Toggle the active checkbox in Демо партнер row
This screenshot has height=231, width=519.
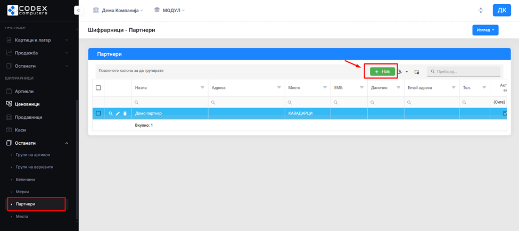505,113
